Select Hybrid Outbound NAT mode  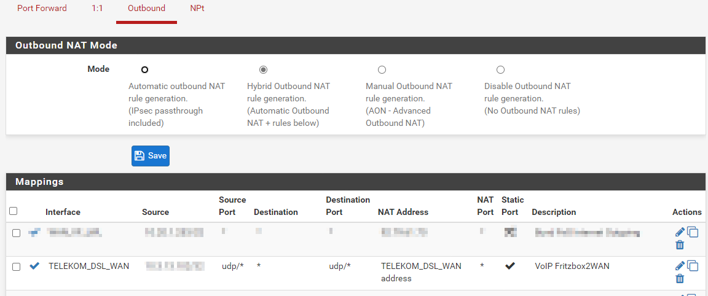[x=263, y=69]
